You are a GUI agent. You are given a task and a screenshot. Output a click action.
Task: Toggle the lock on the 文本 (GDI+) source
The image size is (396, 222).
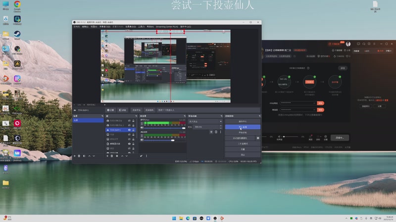click(133, 130)
